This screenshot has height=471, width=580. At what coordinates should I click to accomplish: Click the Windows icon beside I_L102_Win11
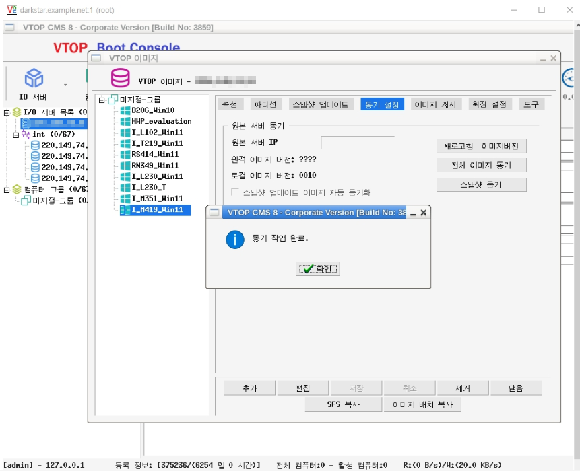pyautogui.click(x=125, y=133)
